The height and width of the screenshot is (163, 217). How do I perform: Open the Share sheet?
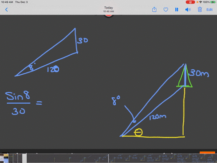tap(154, 10)
